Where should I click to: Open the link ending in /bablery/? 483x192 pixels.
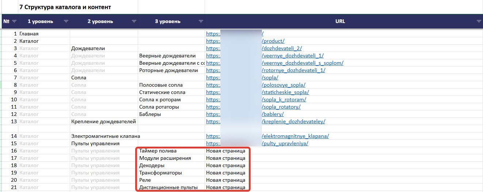(x=273, y=114)
